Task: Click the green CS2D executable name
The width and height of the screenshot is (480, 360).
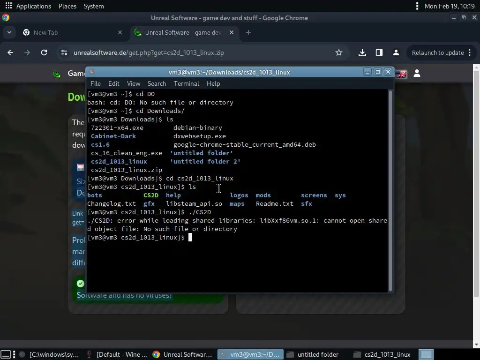Action: [x=151, y=195]
